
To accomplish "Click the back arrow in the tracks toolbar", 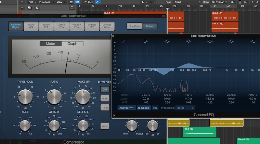I will [22, 2].
